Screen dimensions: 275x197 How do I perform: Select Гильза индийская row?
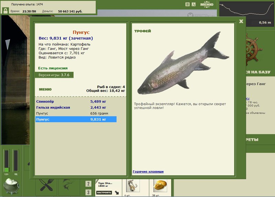click(76, 107)
